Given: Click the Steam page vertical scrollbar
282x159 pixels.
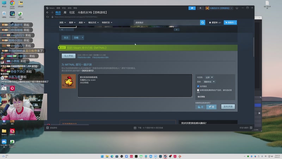Looking at the screenshot, I should (253, 47).
